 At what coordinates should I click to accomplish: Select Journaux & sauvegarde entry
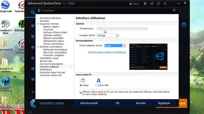51,64
